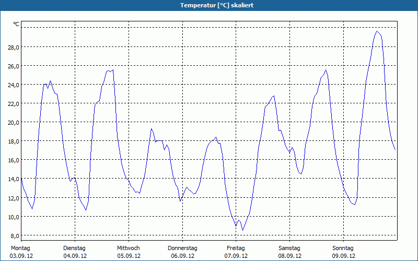Viewport: 418px width, 261px height.
Task: Click the date 07.09.12
Action: [x=236, y=256]
